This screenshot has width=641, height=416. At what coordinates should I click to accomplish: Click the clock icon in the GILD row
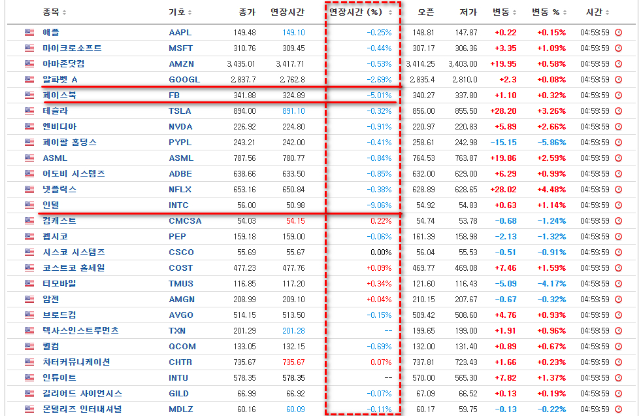pyautogui.click(x=619, y=394)
